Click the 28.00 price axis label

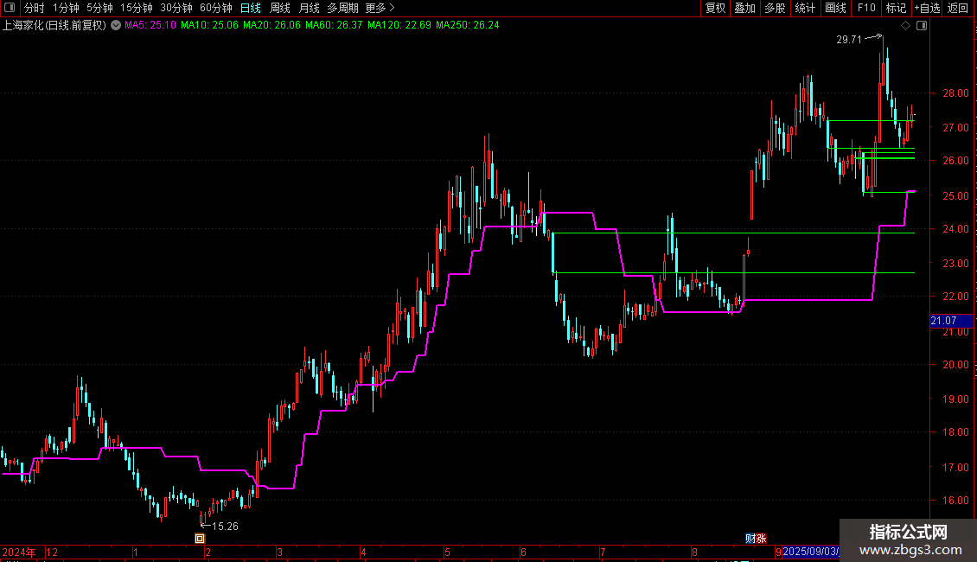point(955,93)
